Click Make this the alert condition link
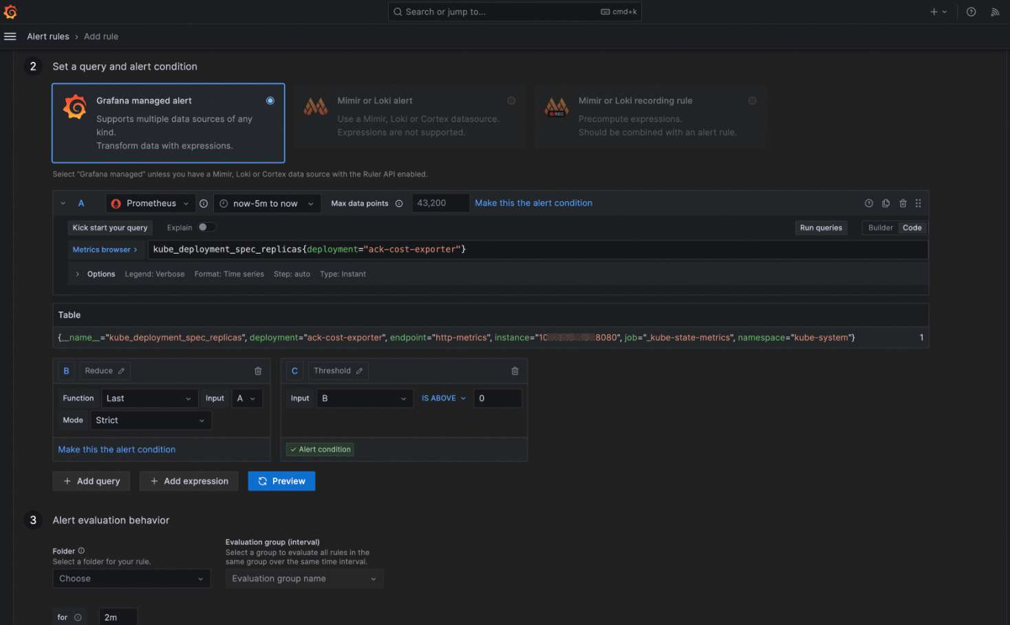 533,203
